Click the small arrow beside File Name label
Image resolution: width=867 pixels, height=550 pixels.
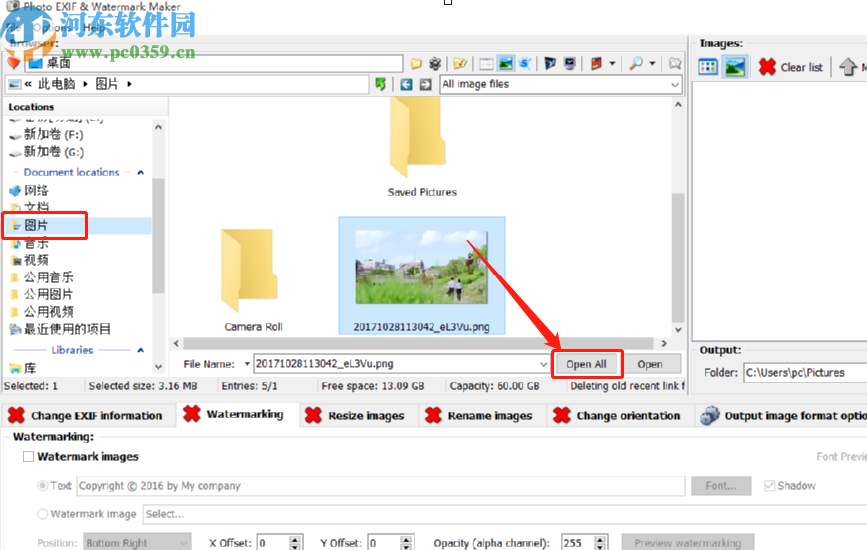click(x=247, y=364)
